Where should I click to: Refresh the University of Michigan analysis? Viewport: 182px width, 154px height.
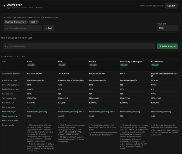click(x=122, y=69)
